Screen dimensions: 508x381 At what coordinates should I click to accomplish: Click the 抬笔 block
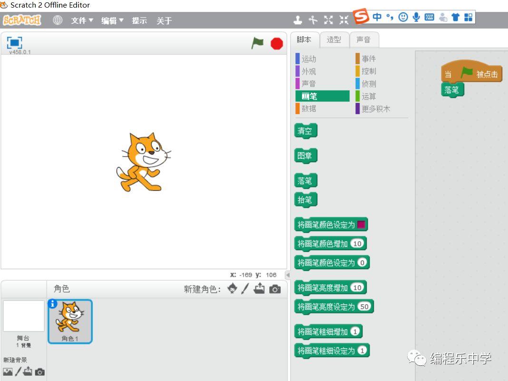pos(305,200)
